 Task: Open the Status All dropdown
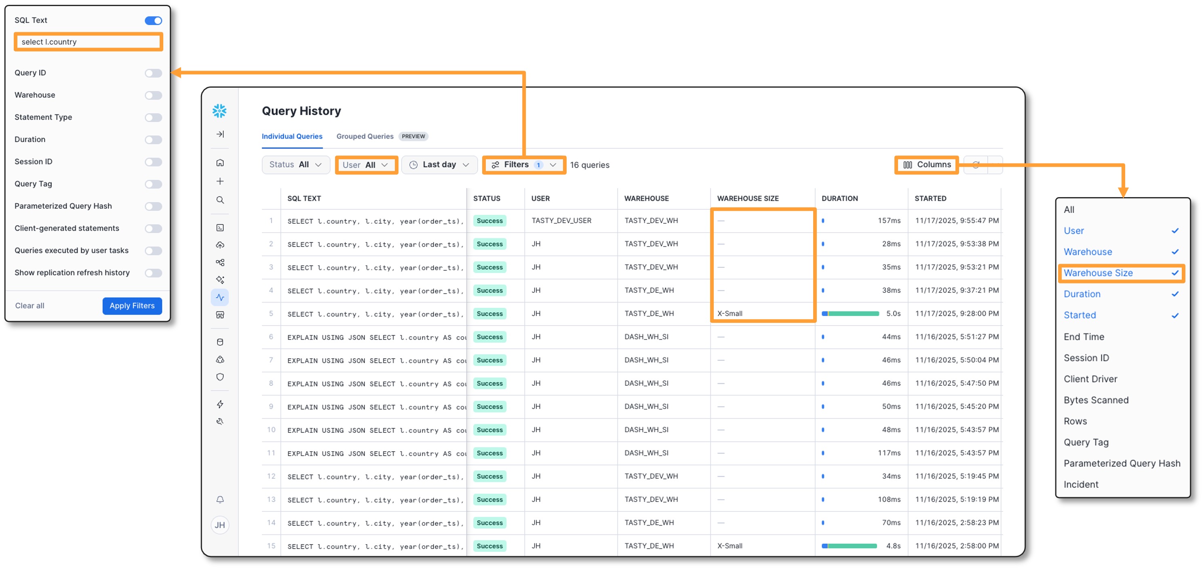tap(295, 164)
